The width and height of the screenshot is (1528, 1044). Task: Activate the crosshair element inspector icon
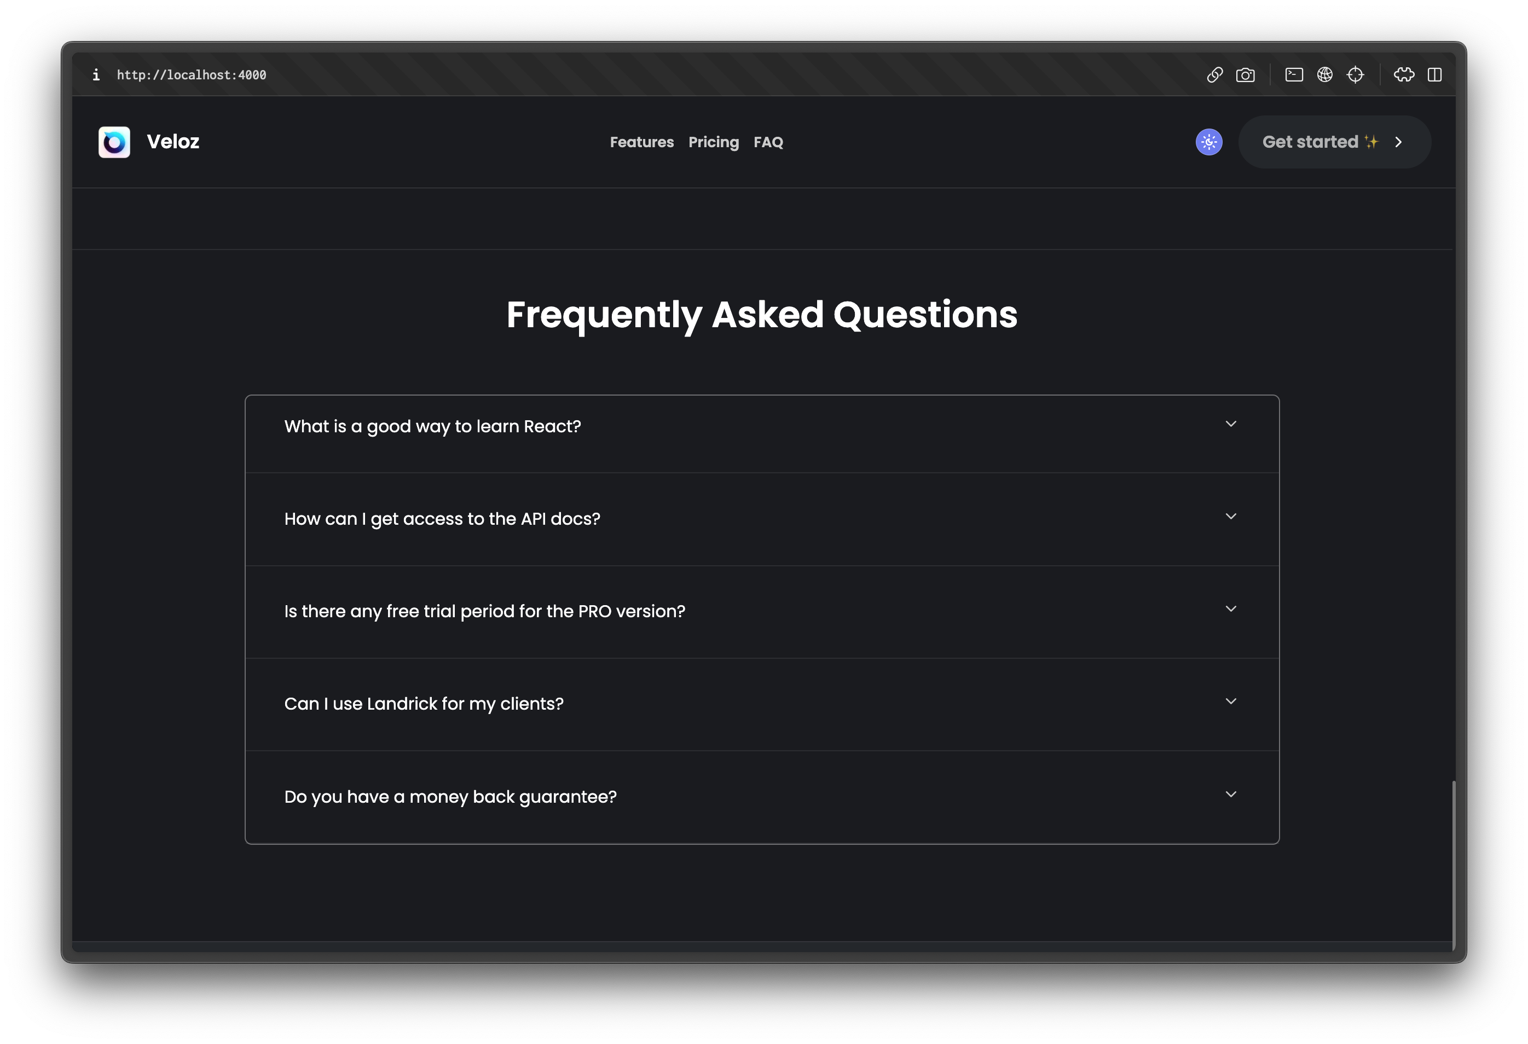(x=1355, y=75)
